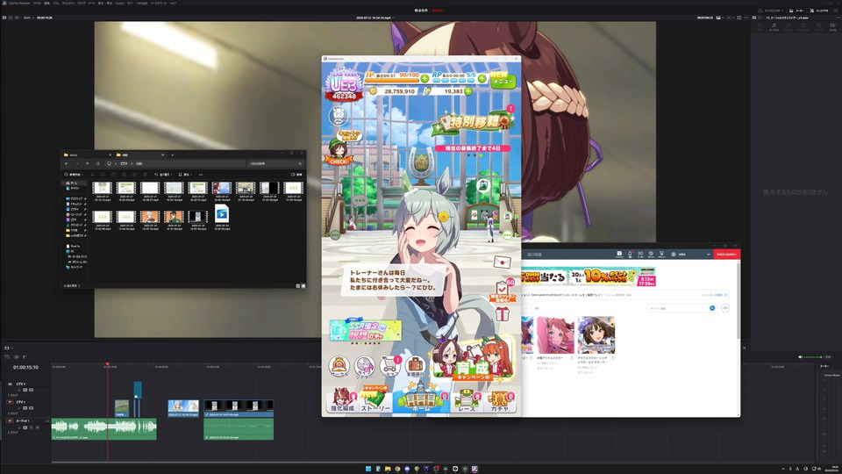This screenshot has height=474, width=842.
Task: Tap the round trainer profile icon below team rank
Action: click(338, 115)
